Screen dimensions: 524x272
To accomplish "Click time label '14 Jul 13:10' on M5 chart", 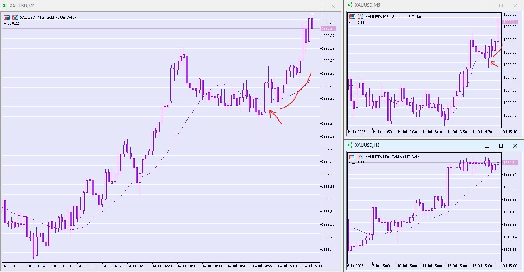I will 432,132.
